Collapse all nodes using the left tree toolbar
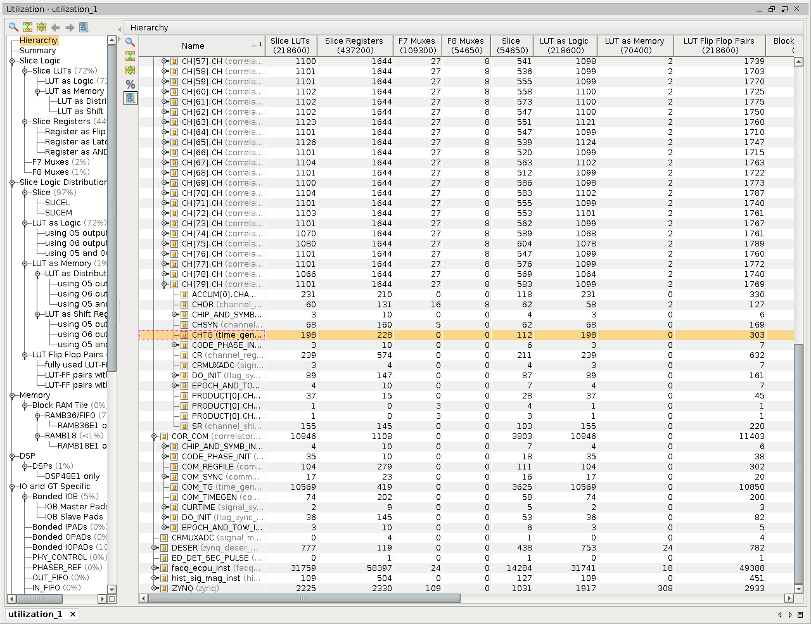 click(27, 27)
